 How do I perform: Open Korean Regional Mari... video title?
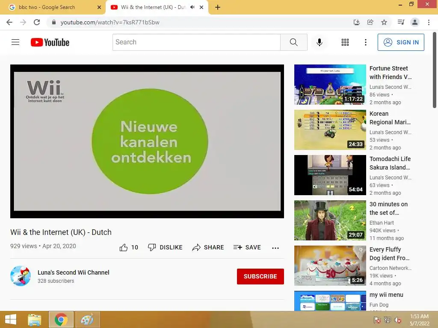[x=390, y=118]
